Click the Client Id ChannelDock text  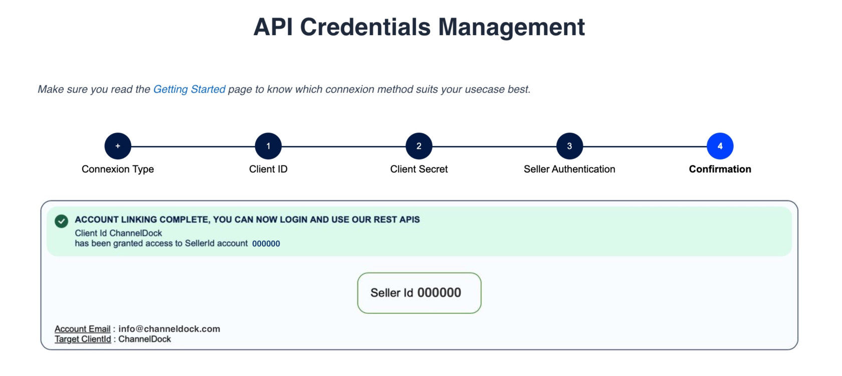coord(118,233)
